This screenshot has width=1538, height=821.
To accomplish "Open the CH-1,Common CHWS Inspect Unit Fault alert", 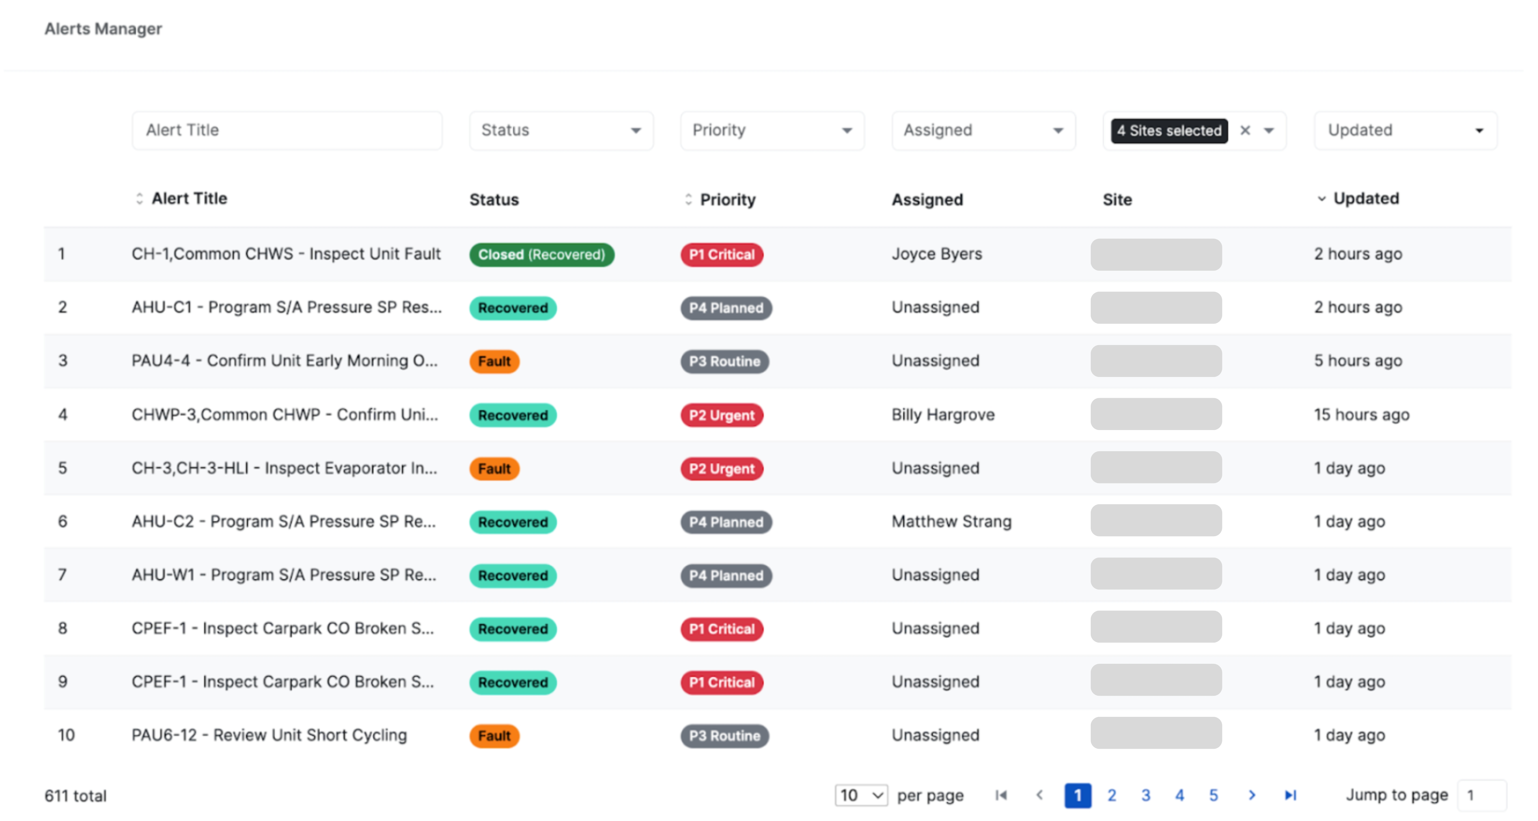I will [x=286, y=254].
